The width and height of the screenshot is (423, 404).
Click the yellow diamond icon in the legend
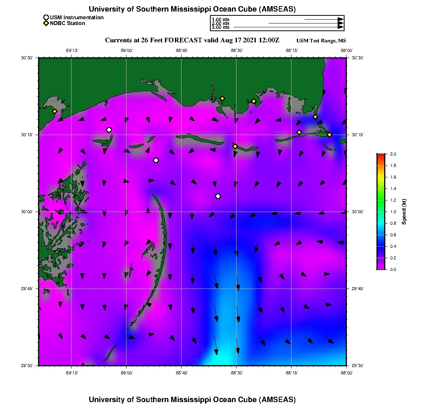coord(46,23)
